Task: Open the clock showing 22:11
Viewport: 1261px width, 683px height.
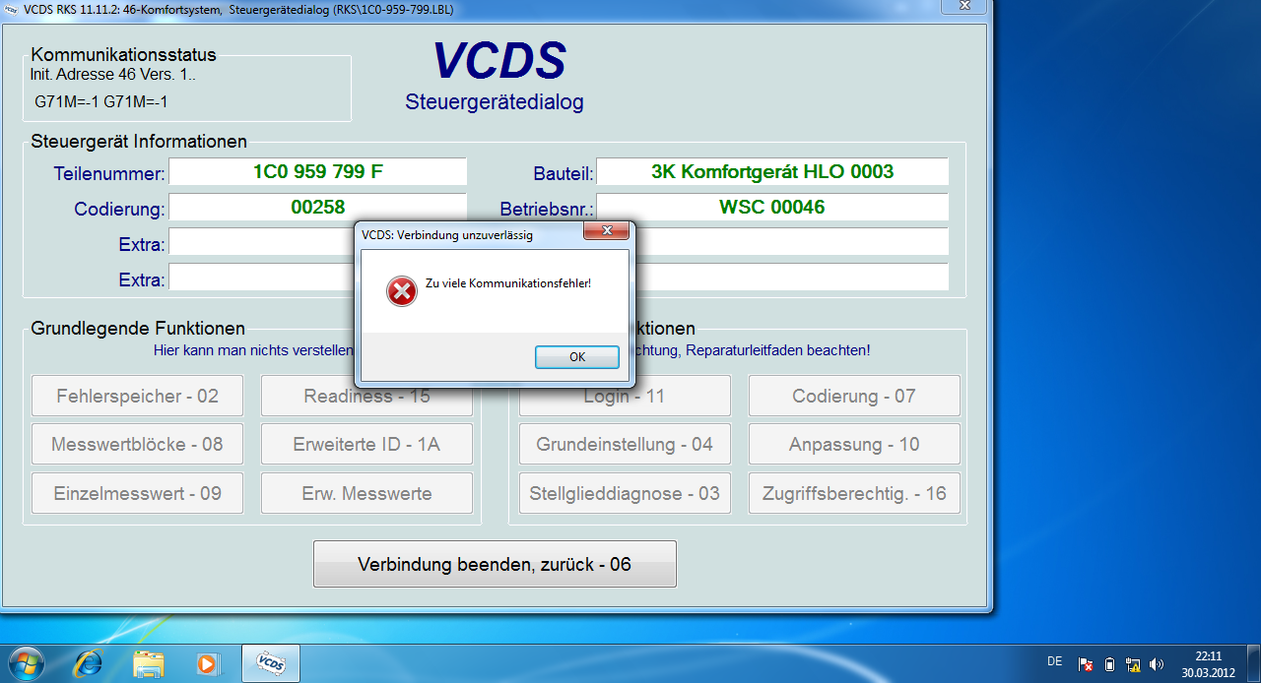Action: coord(1208,655)
